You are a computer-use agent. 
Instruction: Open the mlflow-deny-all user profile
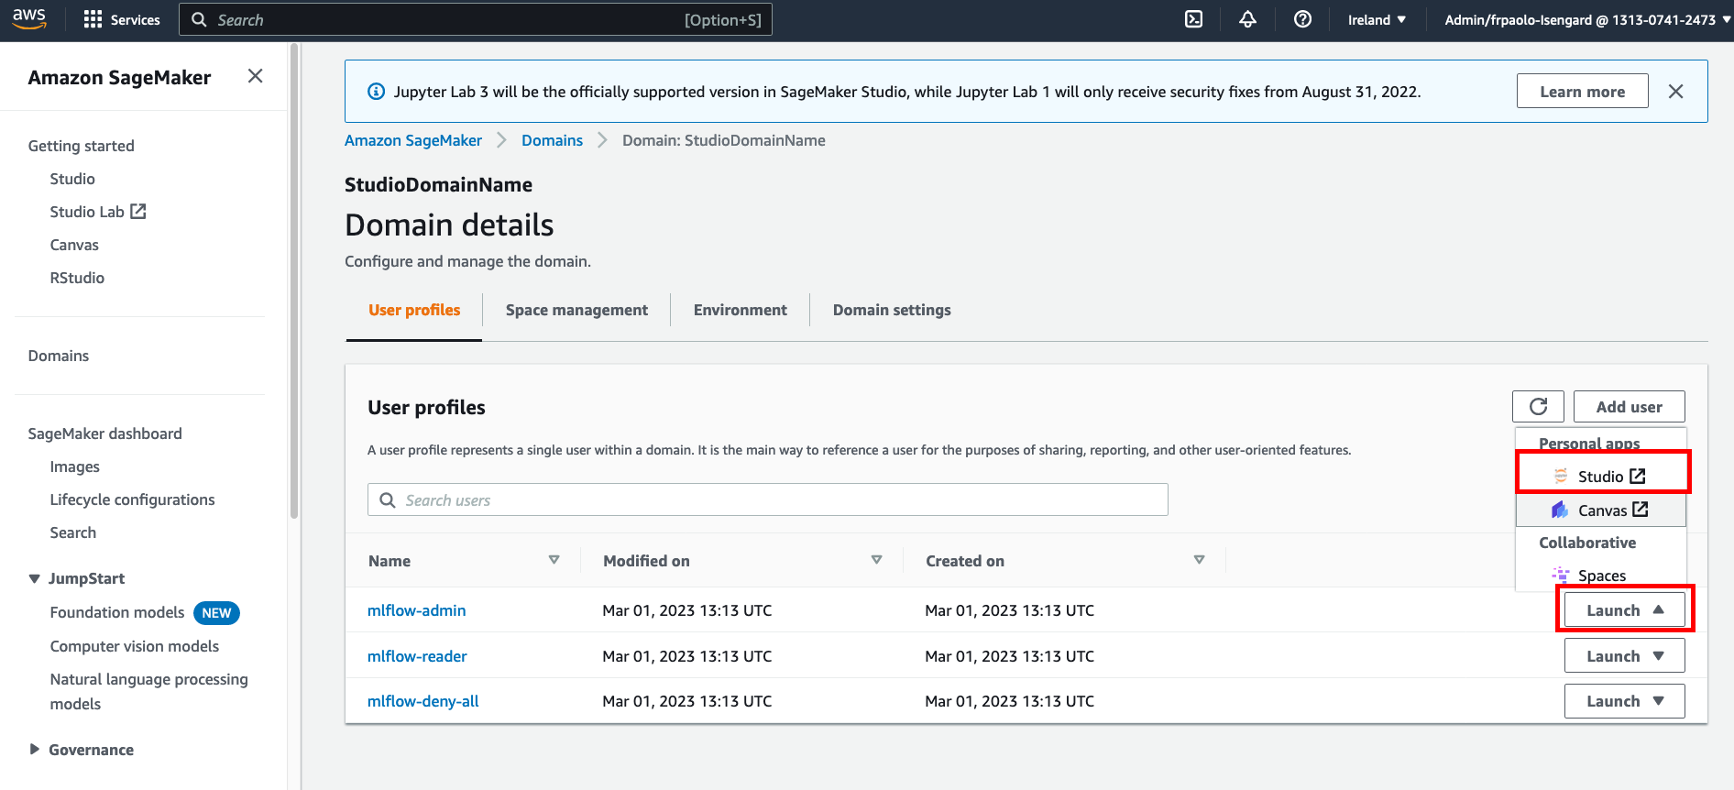coord(423,701)
